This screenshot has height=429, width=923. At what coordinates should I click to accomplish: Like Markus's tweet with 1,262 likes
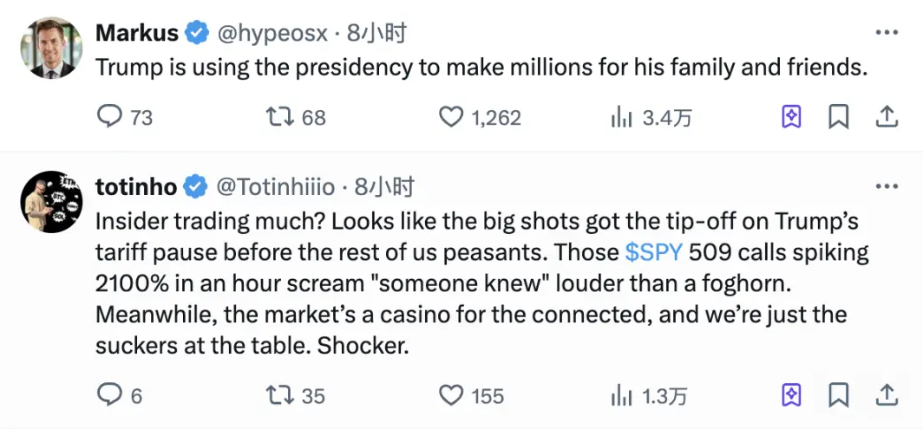(x=451, y=117)
